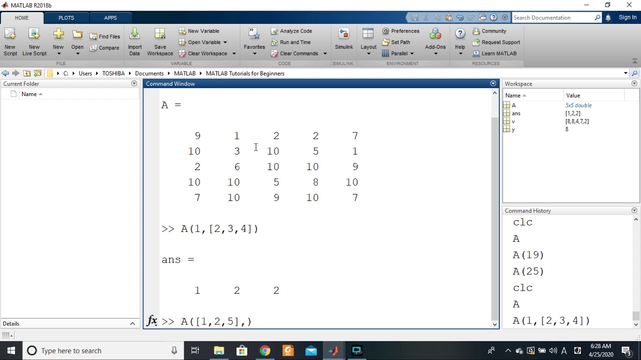Open an existing file with Open
The image size is (641, 360).
(x=77, y=42)
